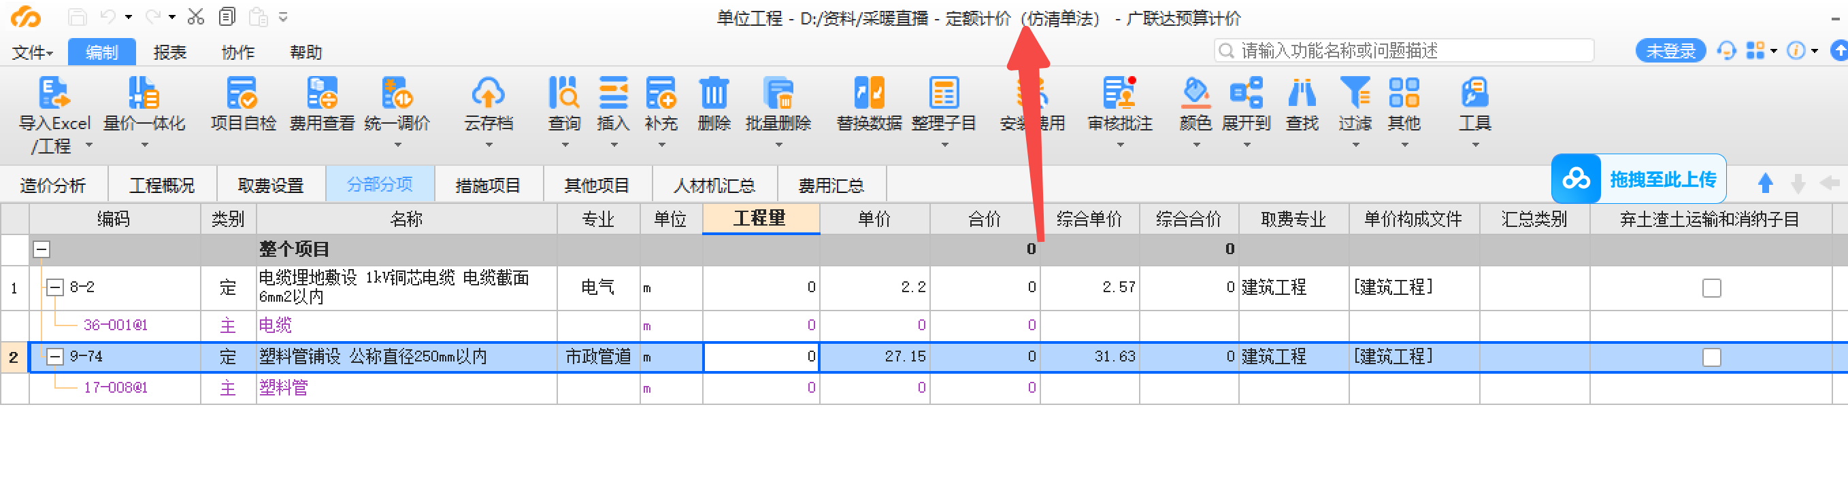The height and width of the screenshot is (477, 1848).
Task: Switch to the 协作 ribbon tab
Action: pos(237,52)
